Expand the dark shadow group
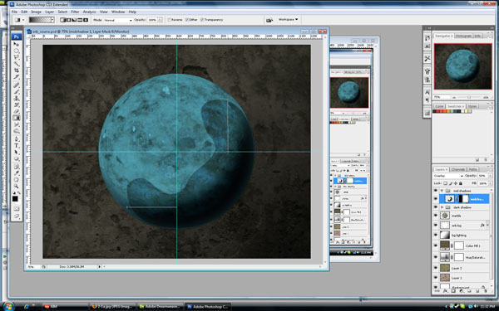The image size is (499, 311). 442,207
